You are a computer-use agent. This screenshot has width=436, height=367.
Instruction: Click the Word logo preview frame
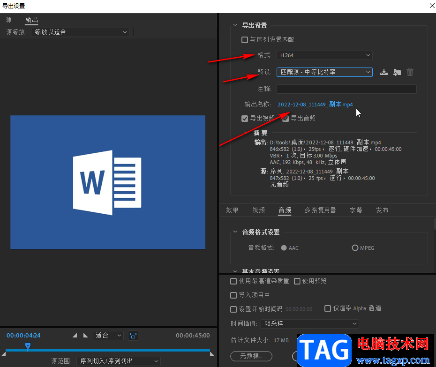tap(108, 182)
